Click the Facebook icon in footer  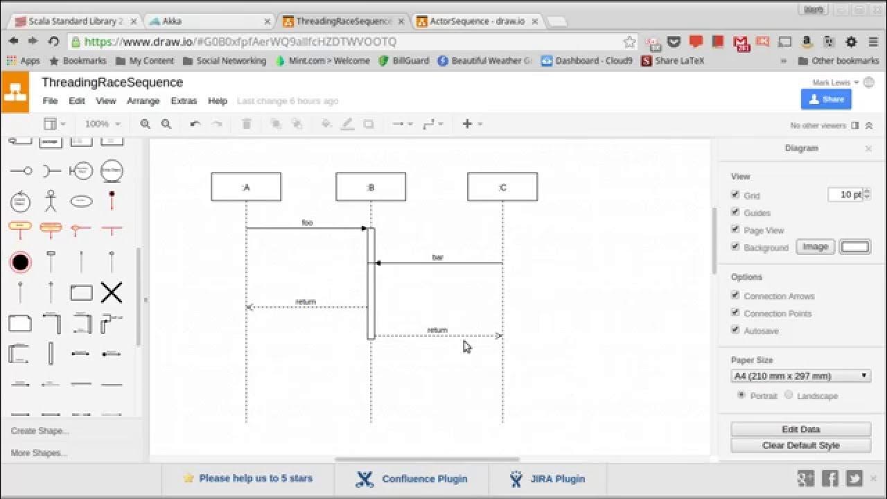click(x=829, y=478)
